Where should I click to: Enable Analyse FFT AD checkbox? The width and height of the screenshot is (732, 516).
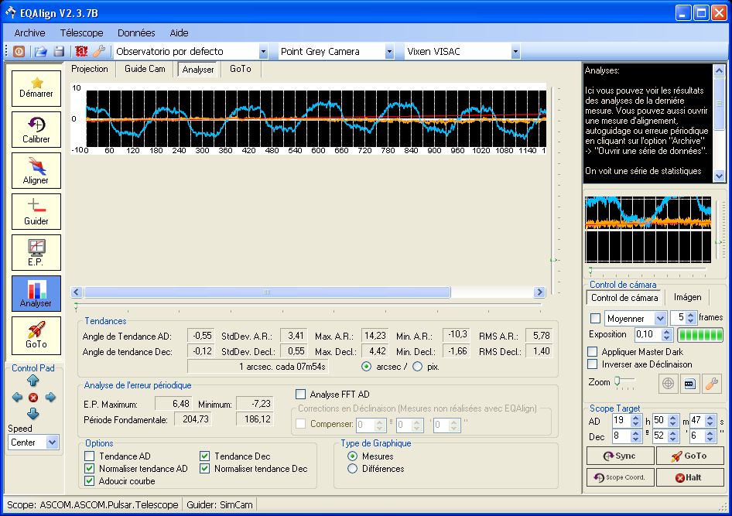[x=301, y=395]
